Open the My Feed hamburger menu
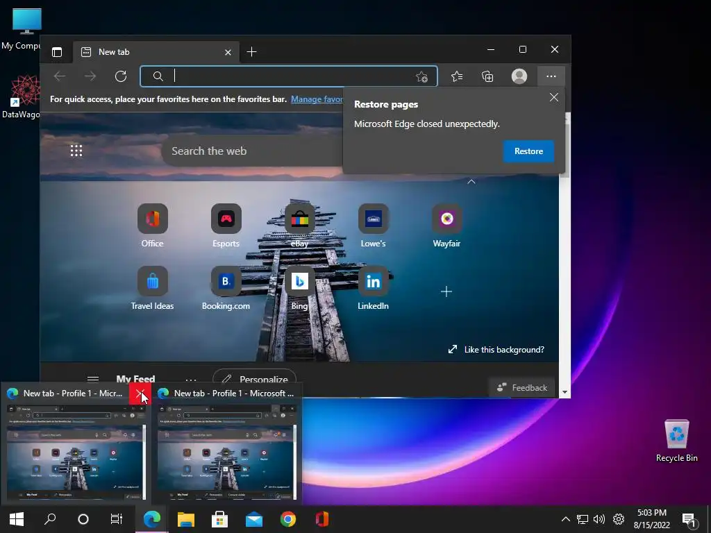Screen dimensions: 711x533 tap(93, 379)
